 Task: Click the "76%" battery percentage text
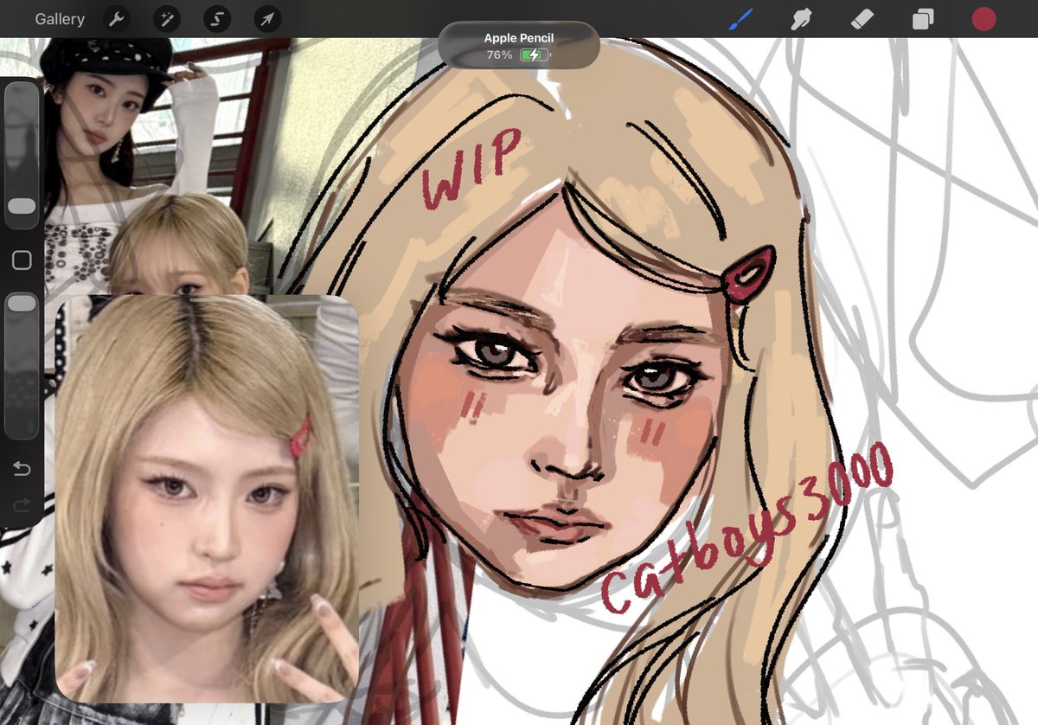pos(499,55)
